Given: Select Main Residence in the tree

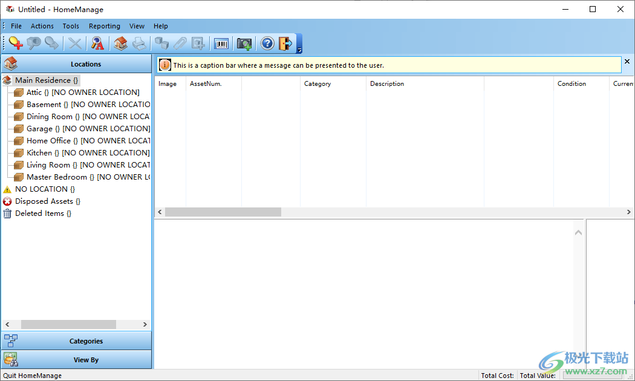Looking at the screenshot, I should (x=43, y=80).
